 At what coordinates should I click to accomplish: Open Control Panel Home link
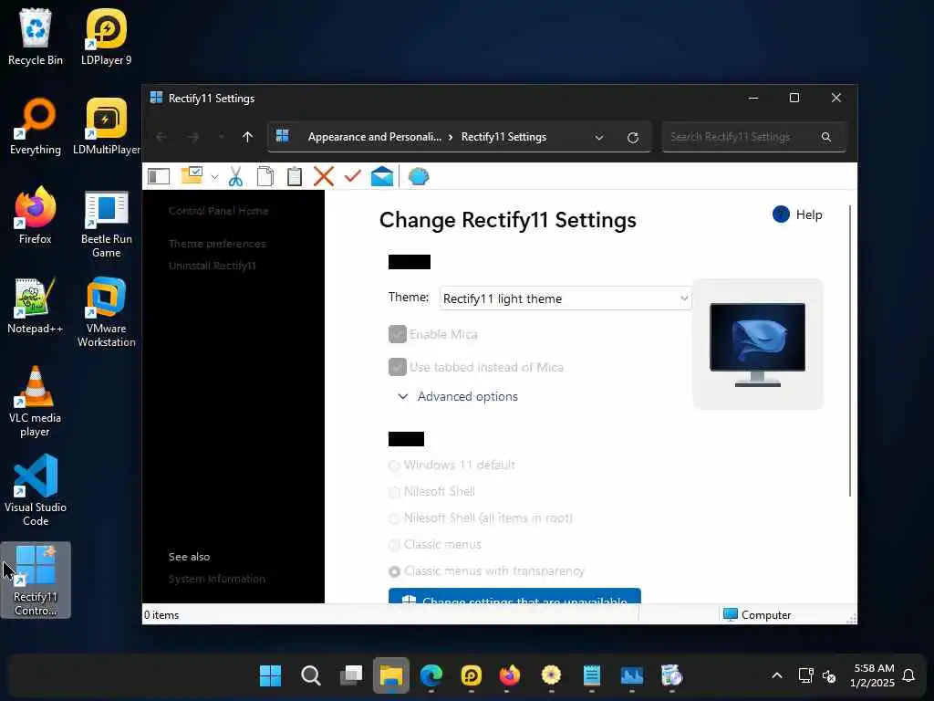tap(218, 211)
